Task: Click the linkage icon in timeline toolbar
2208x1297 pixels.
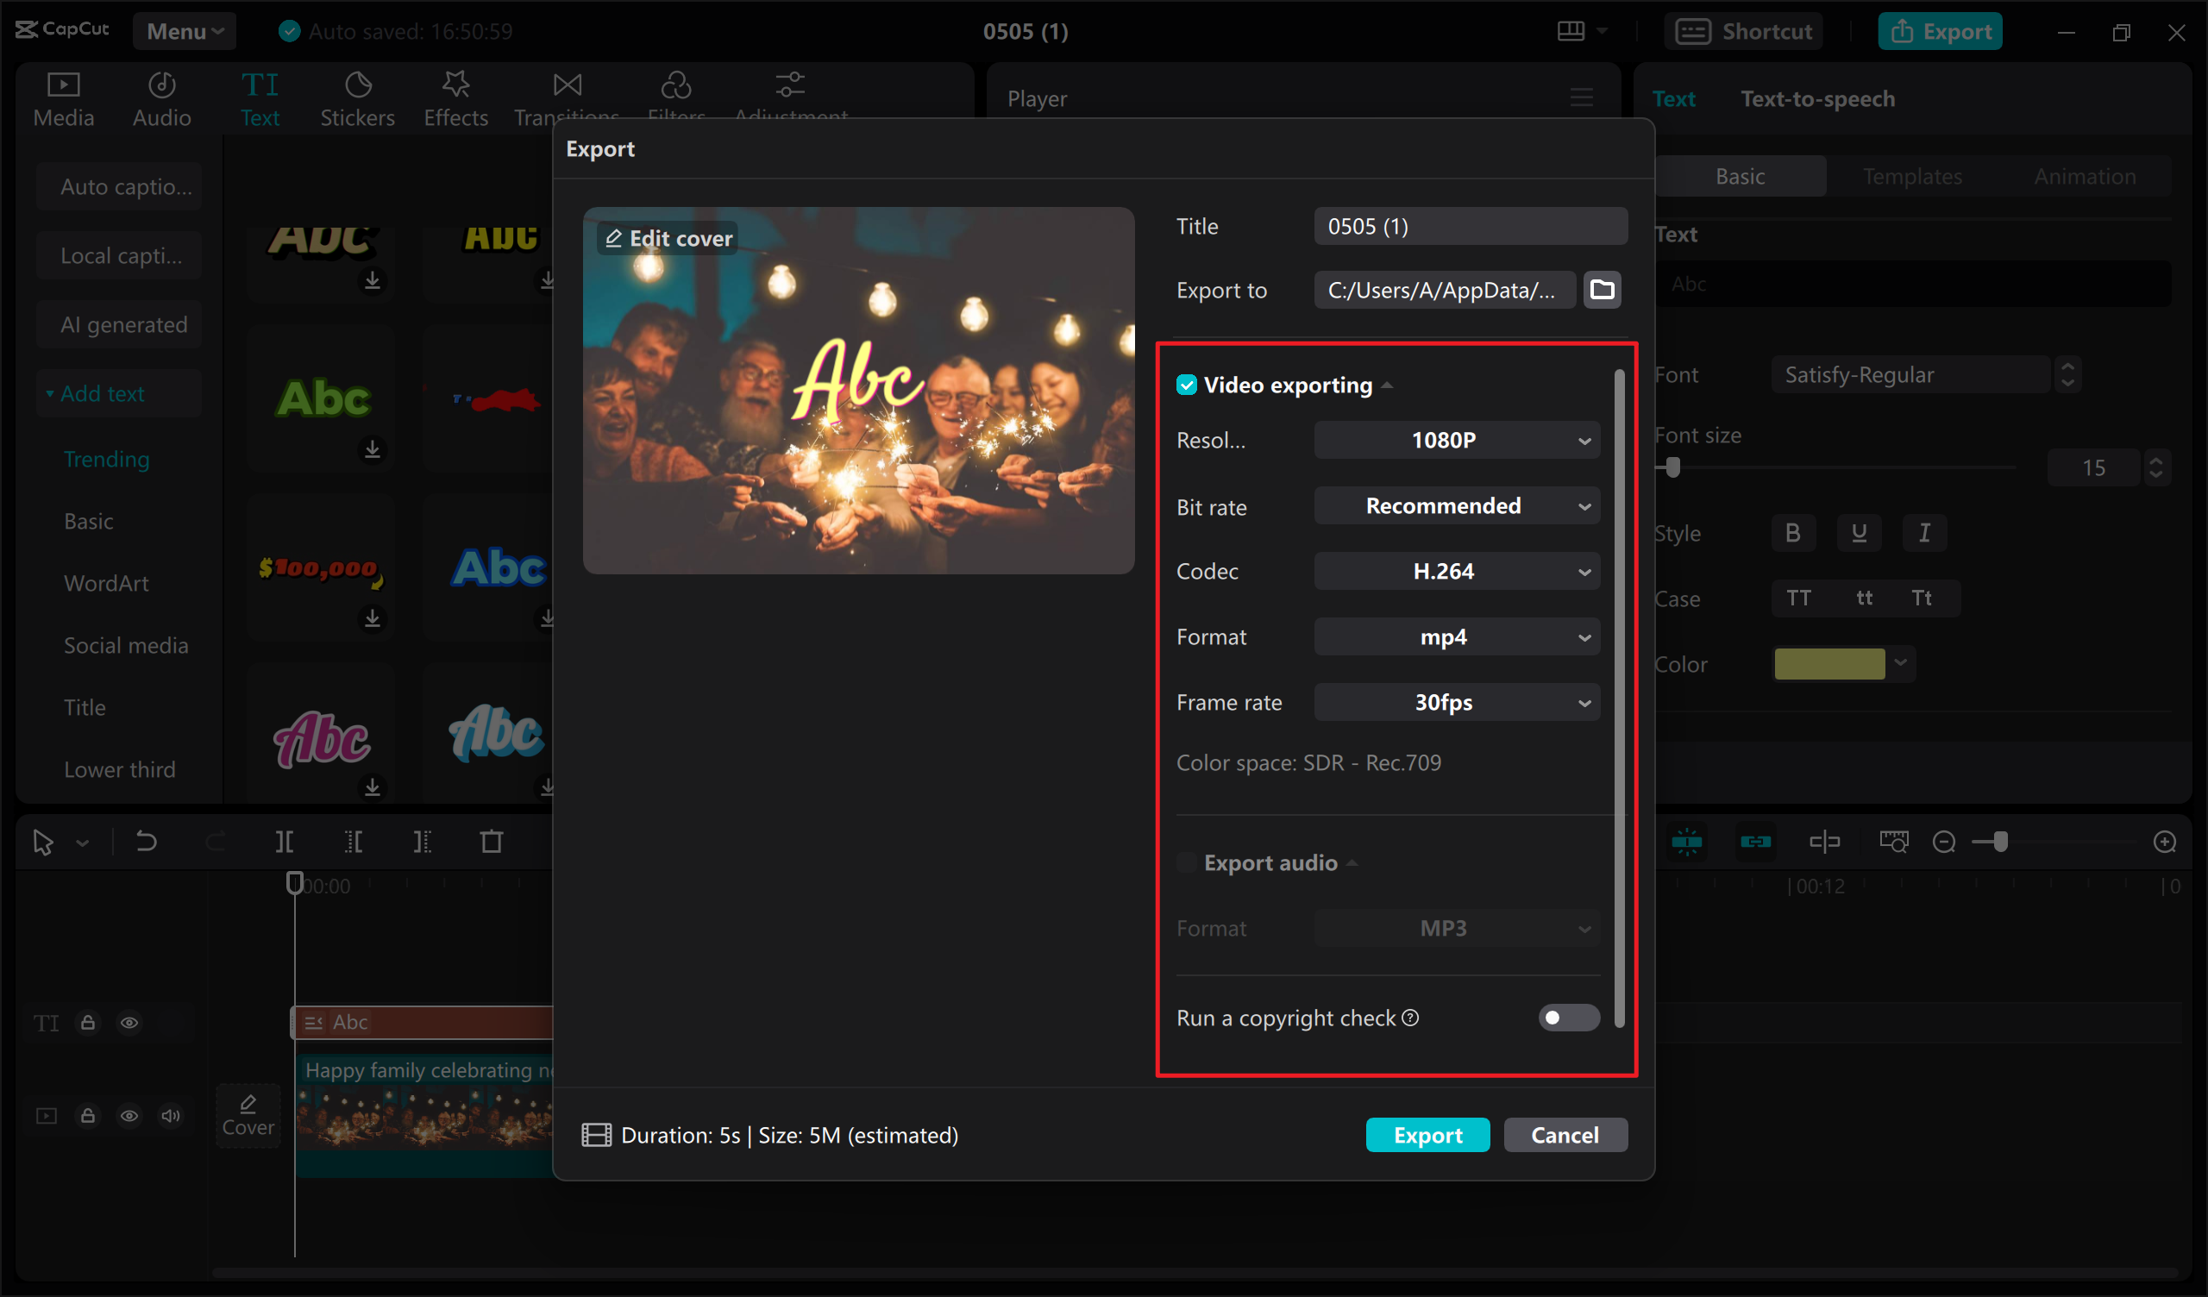Action: 1755,843
